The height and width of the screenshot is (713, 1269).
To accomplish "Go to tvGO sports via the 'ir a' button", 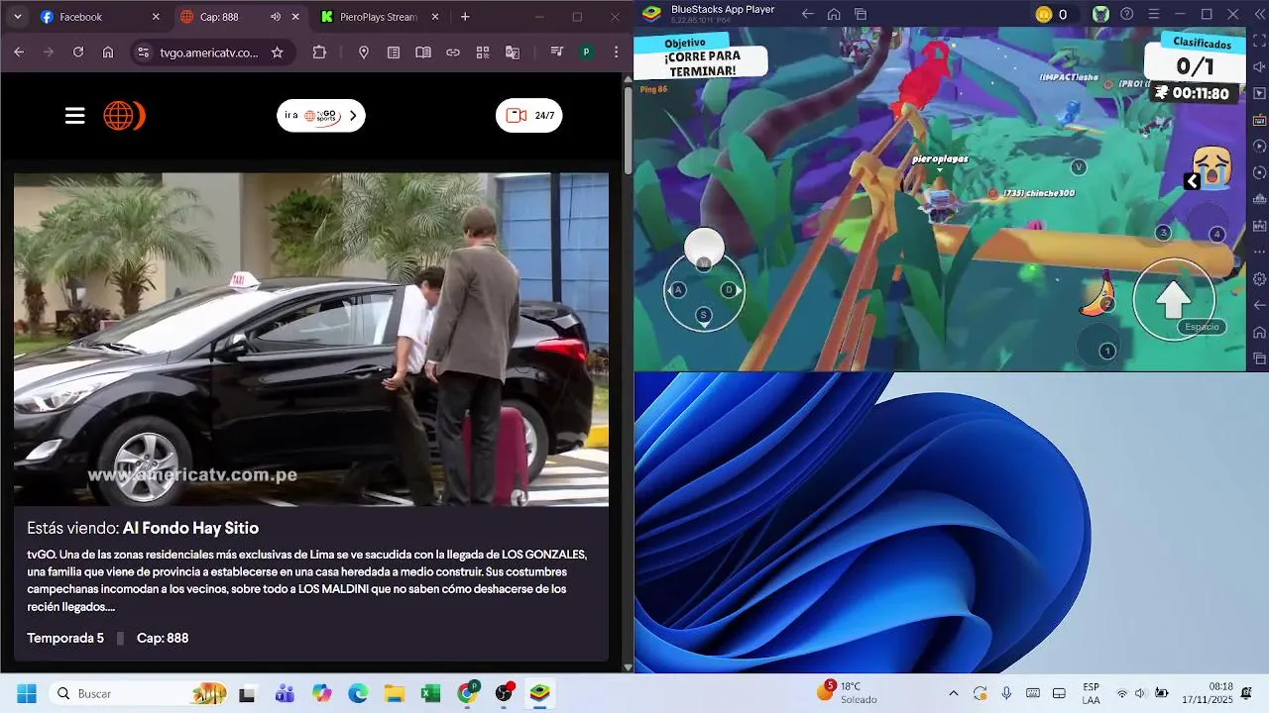I will tap(321, 116).
